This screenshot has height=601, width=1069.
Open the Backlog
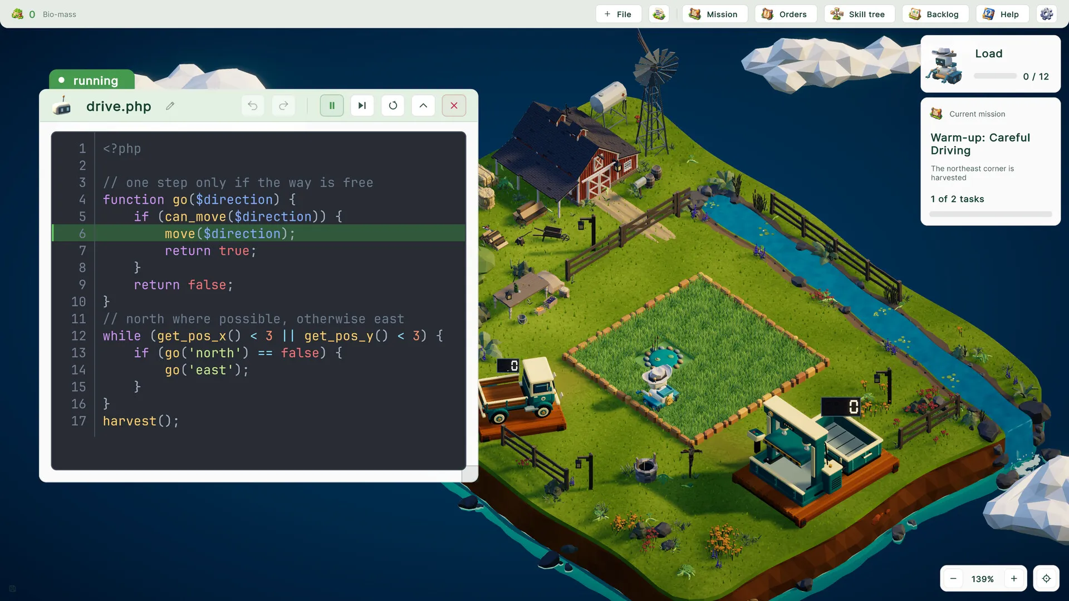pyautogui.click(x=935, y=14)
